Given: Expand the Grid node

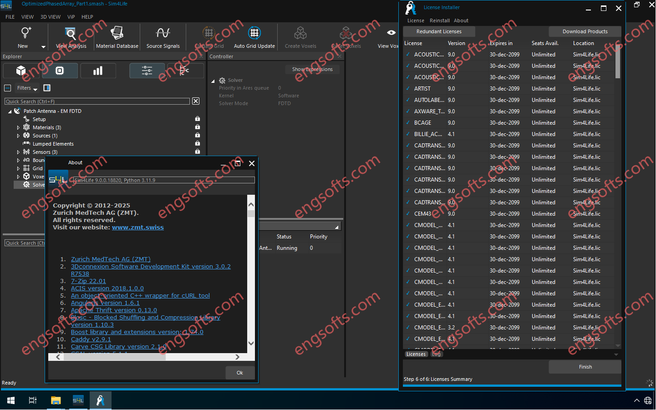Looking at the screenshot, I should [18, 169].
